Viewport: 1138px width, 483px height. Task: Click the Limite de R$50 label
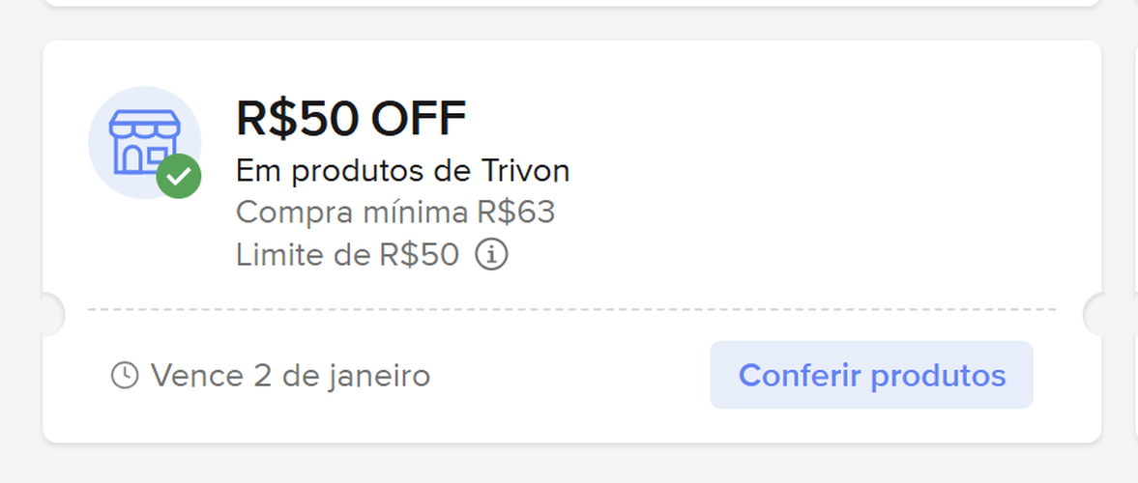click(x=347, y=255)
